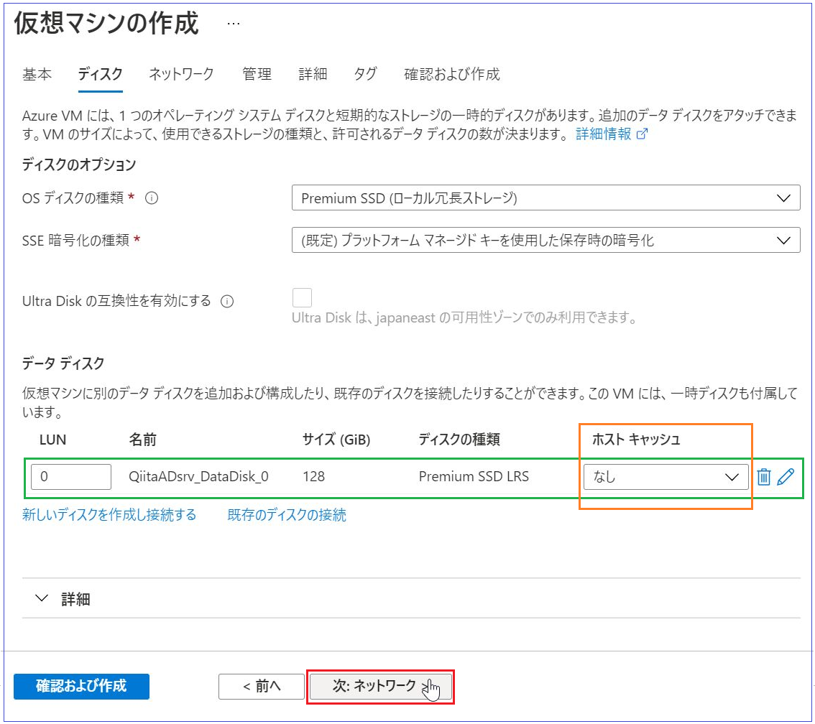Screen dimensions: 815x724
Task: Show info for Ultra Disk の互換性を有効にする
Action: (x=227, y=301)
